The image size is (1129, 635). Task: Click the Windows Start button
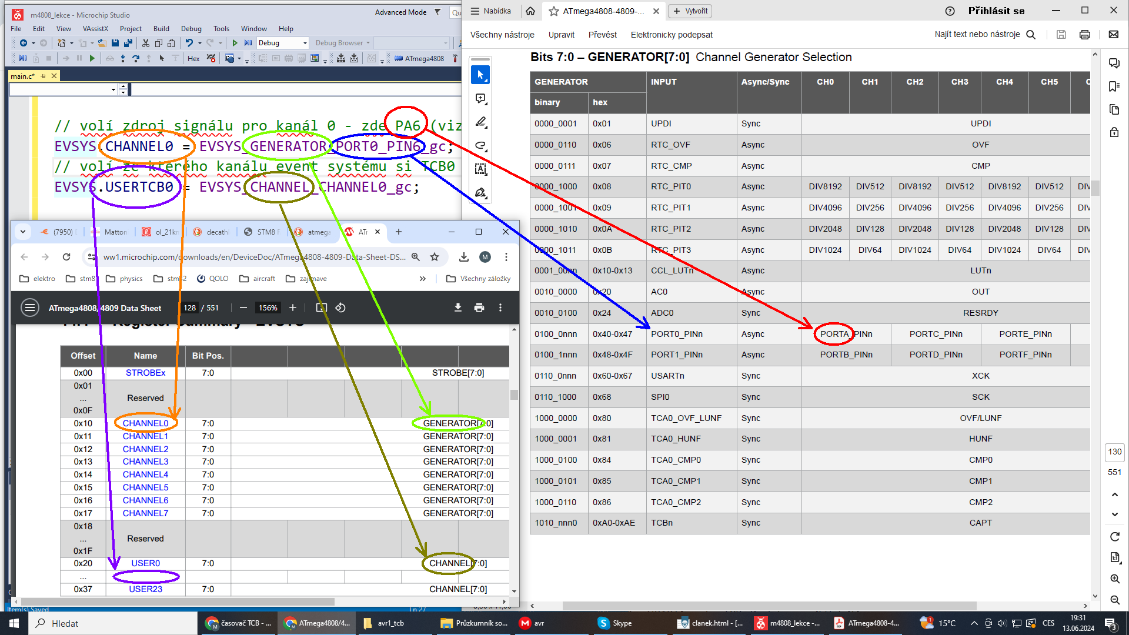14,623
